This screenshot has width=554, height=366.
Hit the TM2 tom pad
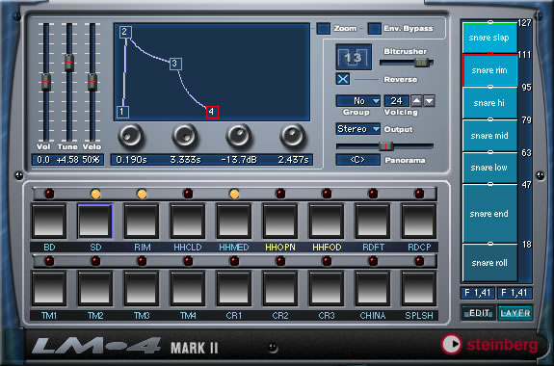[x=95, y=288]
